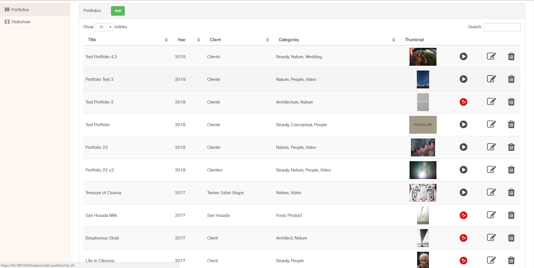Edit the Test Portfolio 4.2 entry
Viewport: 534px width, 268px height.
[491, 56]
